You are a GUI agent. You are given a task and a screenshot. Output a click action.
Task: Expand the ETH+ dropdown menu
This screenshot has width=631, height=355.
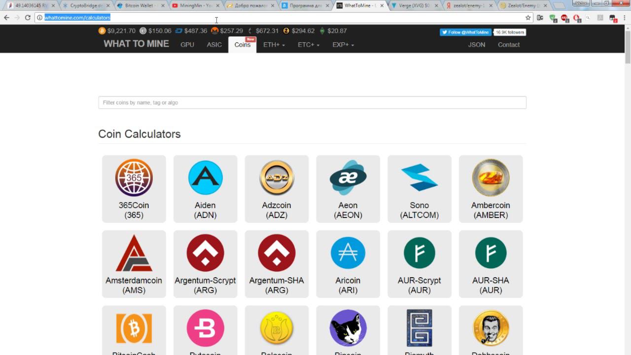click(x=274, y=45)
